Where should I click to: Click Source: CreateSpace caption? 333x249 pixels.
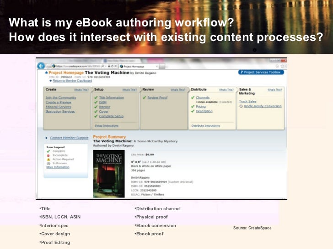pyautogui.click(x=252, y=228)
